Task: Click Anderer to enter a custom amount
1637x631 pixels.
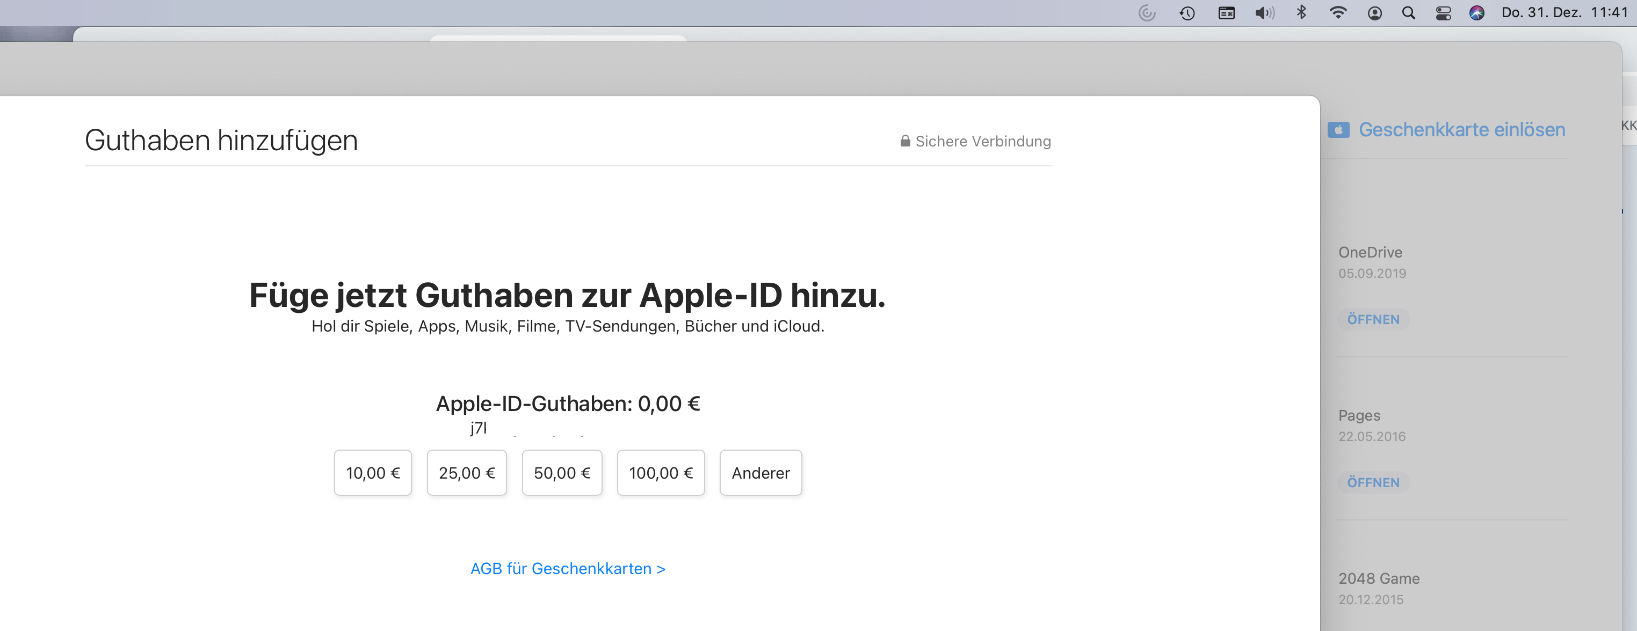Action: (x=760, y=473)
